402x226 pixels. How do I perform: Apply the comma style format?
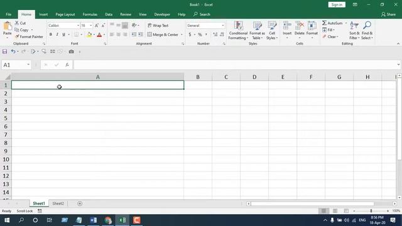tap(206, 35)
